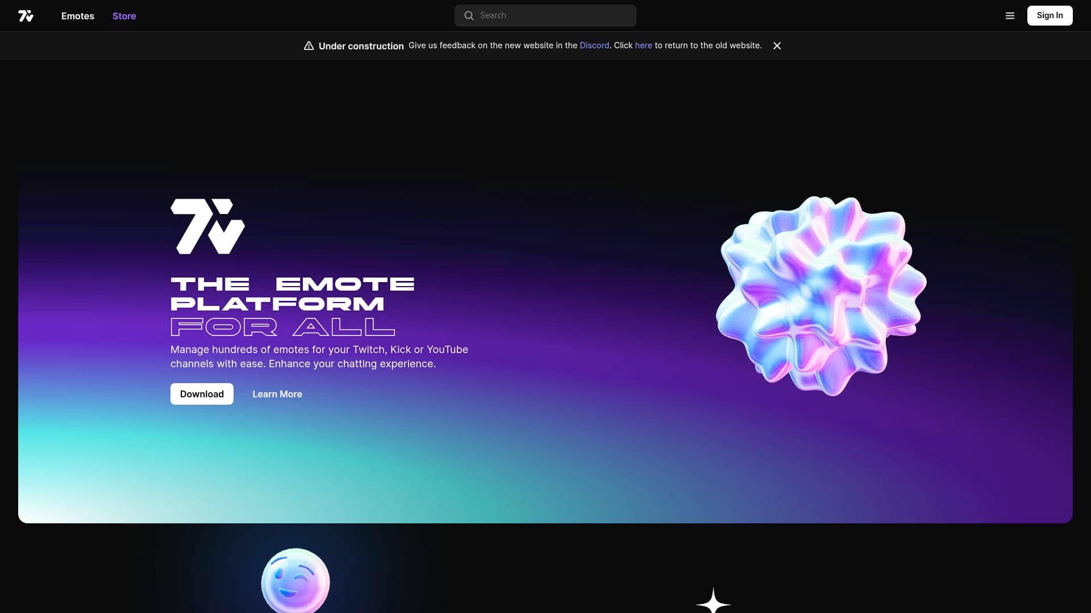
Task: Open the Discord link in the banner
Action: point(594,45)
